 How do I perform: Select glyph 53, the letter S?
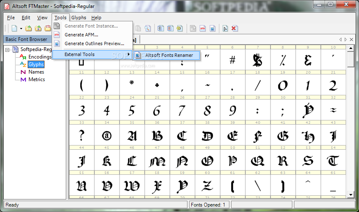pyautogui.click(x=308, y=160)
